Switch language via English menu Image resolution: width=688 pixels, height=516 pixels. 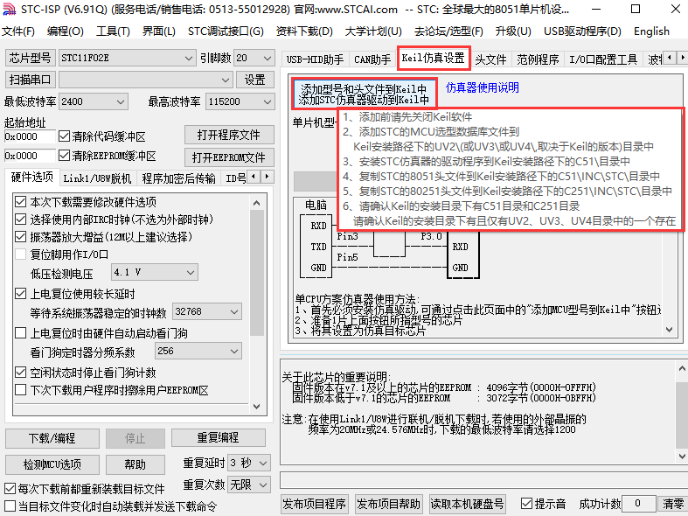click(x=651, y=31)
